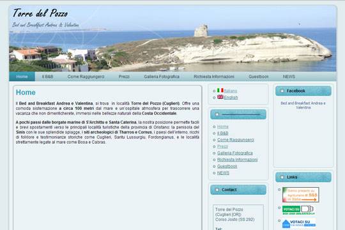Screen dimensions: 345x230
Task: Click the Torre del Pozzo site logo
Action: (x=40, y=13)
